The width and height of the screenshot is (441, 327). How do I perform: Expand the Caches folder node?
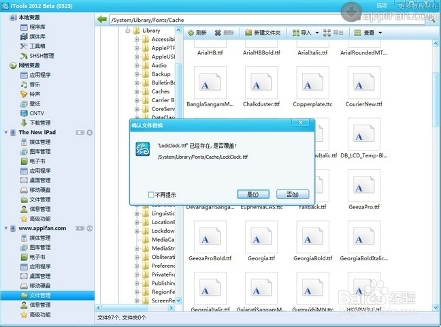tap(137, 91)
